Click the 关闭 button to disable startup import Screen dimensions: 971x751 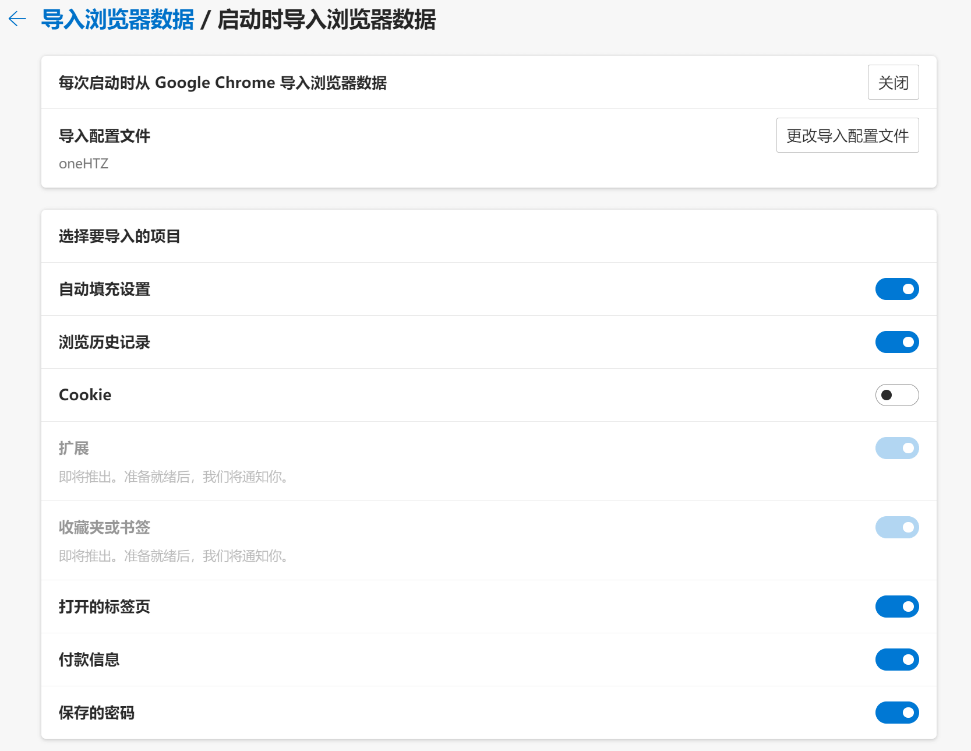(893, 82)
